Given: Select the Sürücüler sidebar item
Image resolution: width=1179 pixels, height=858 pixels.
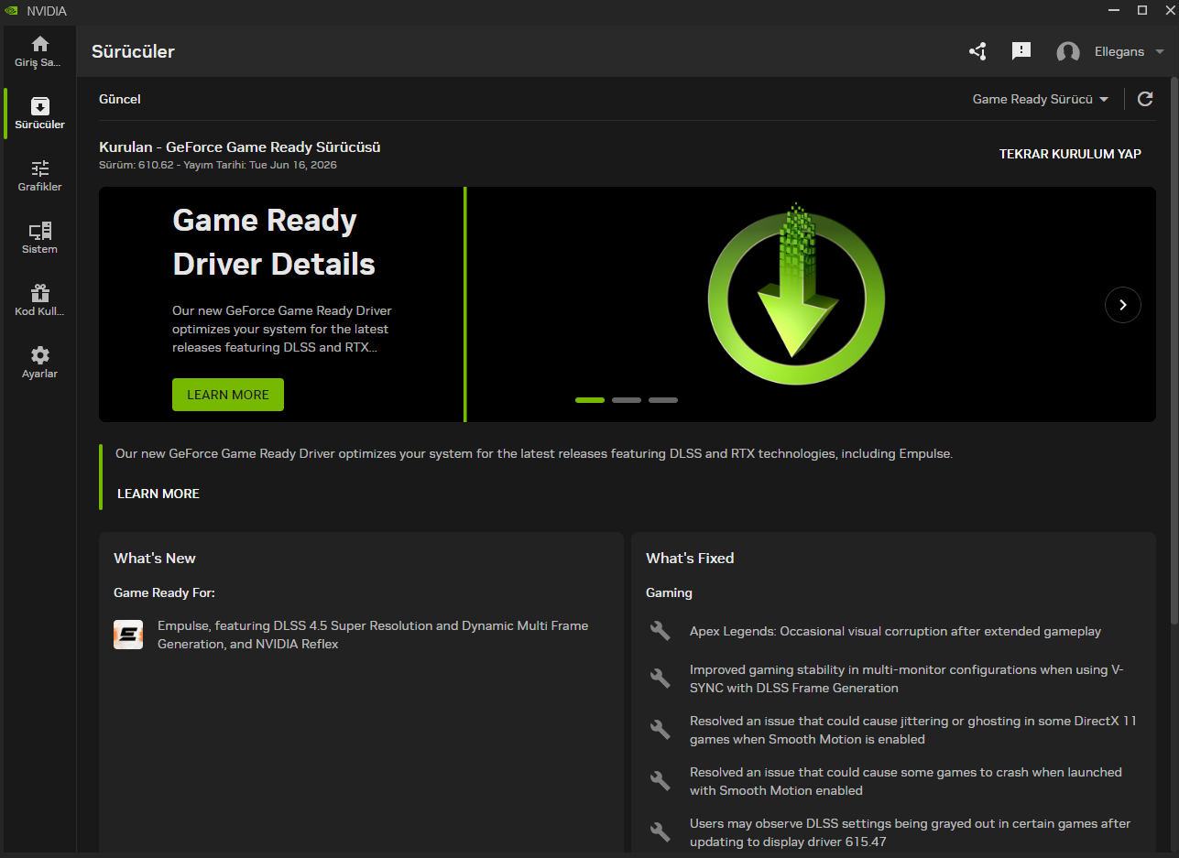Looking at the screenshot, I should [x=39, y=114].
